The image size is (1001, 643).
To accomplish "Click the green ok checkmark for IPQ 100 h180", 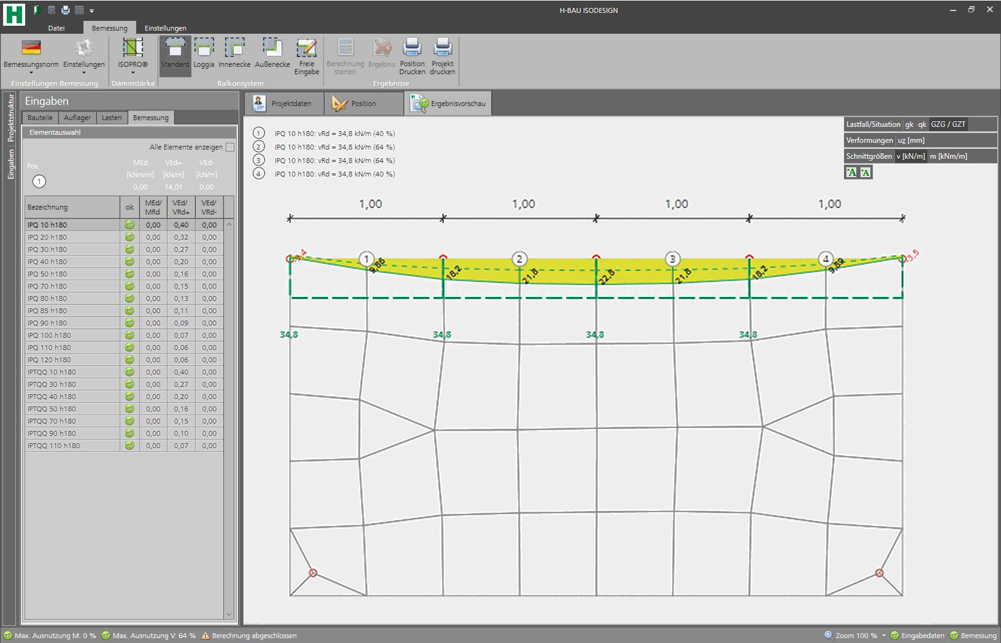I will [129, 336].
